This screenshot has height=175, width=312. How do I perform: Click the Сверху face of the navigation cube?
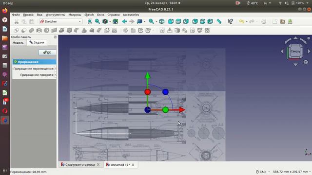point(295,52)
